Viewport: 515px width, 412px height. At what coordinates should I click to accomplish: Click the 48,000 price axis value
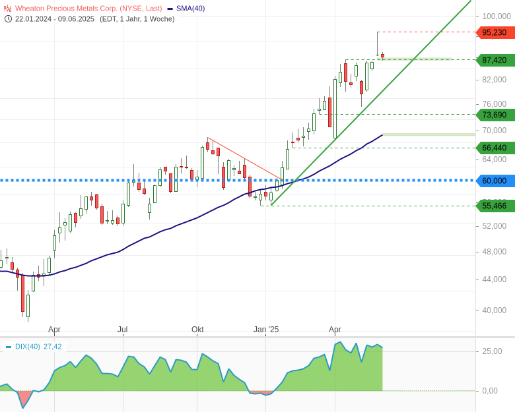pos(495,252)
